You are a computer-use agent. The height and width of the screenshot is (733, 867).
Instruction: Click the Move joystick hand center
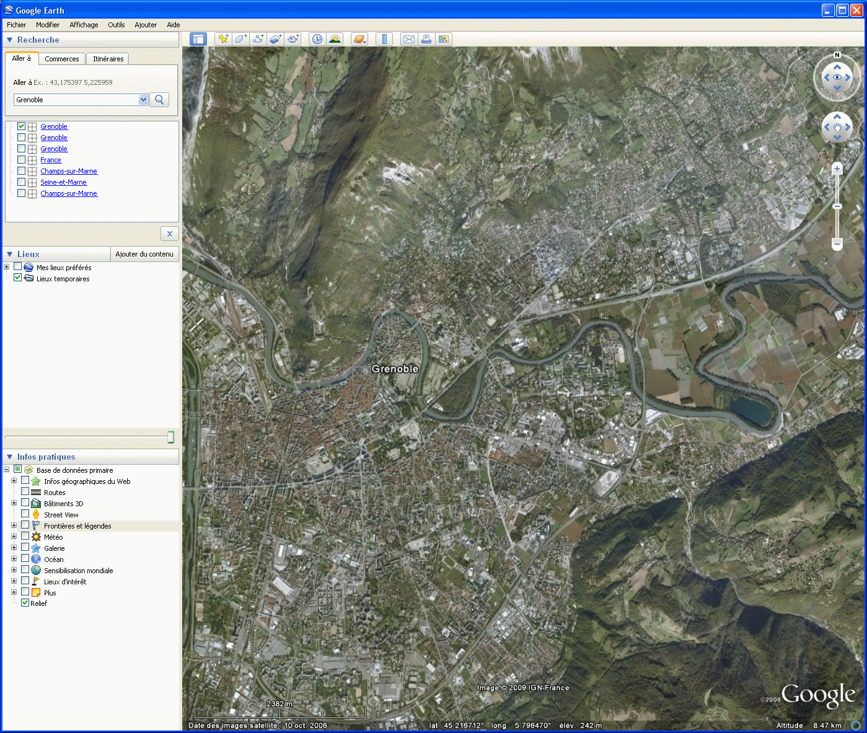tap(837, 128)
